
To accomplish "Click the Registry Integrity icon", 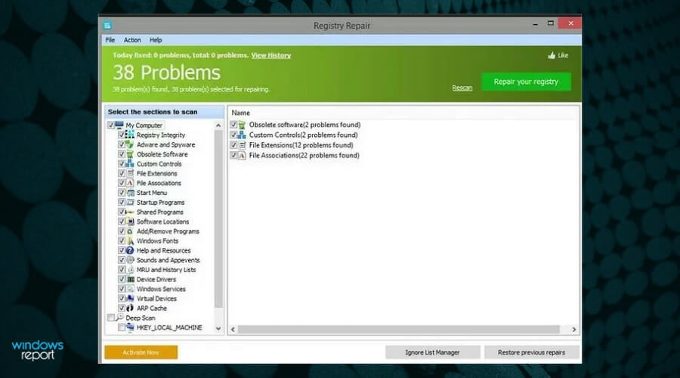I will click(x=130, y=135).
